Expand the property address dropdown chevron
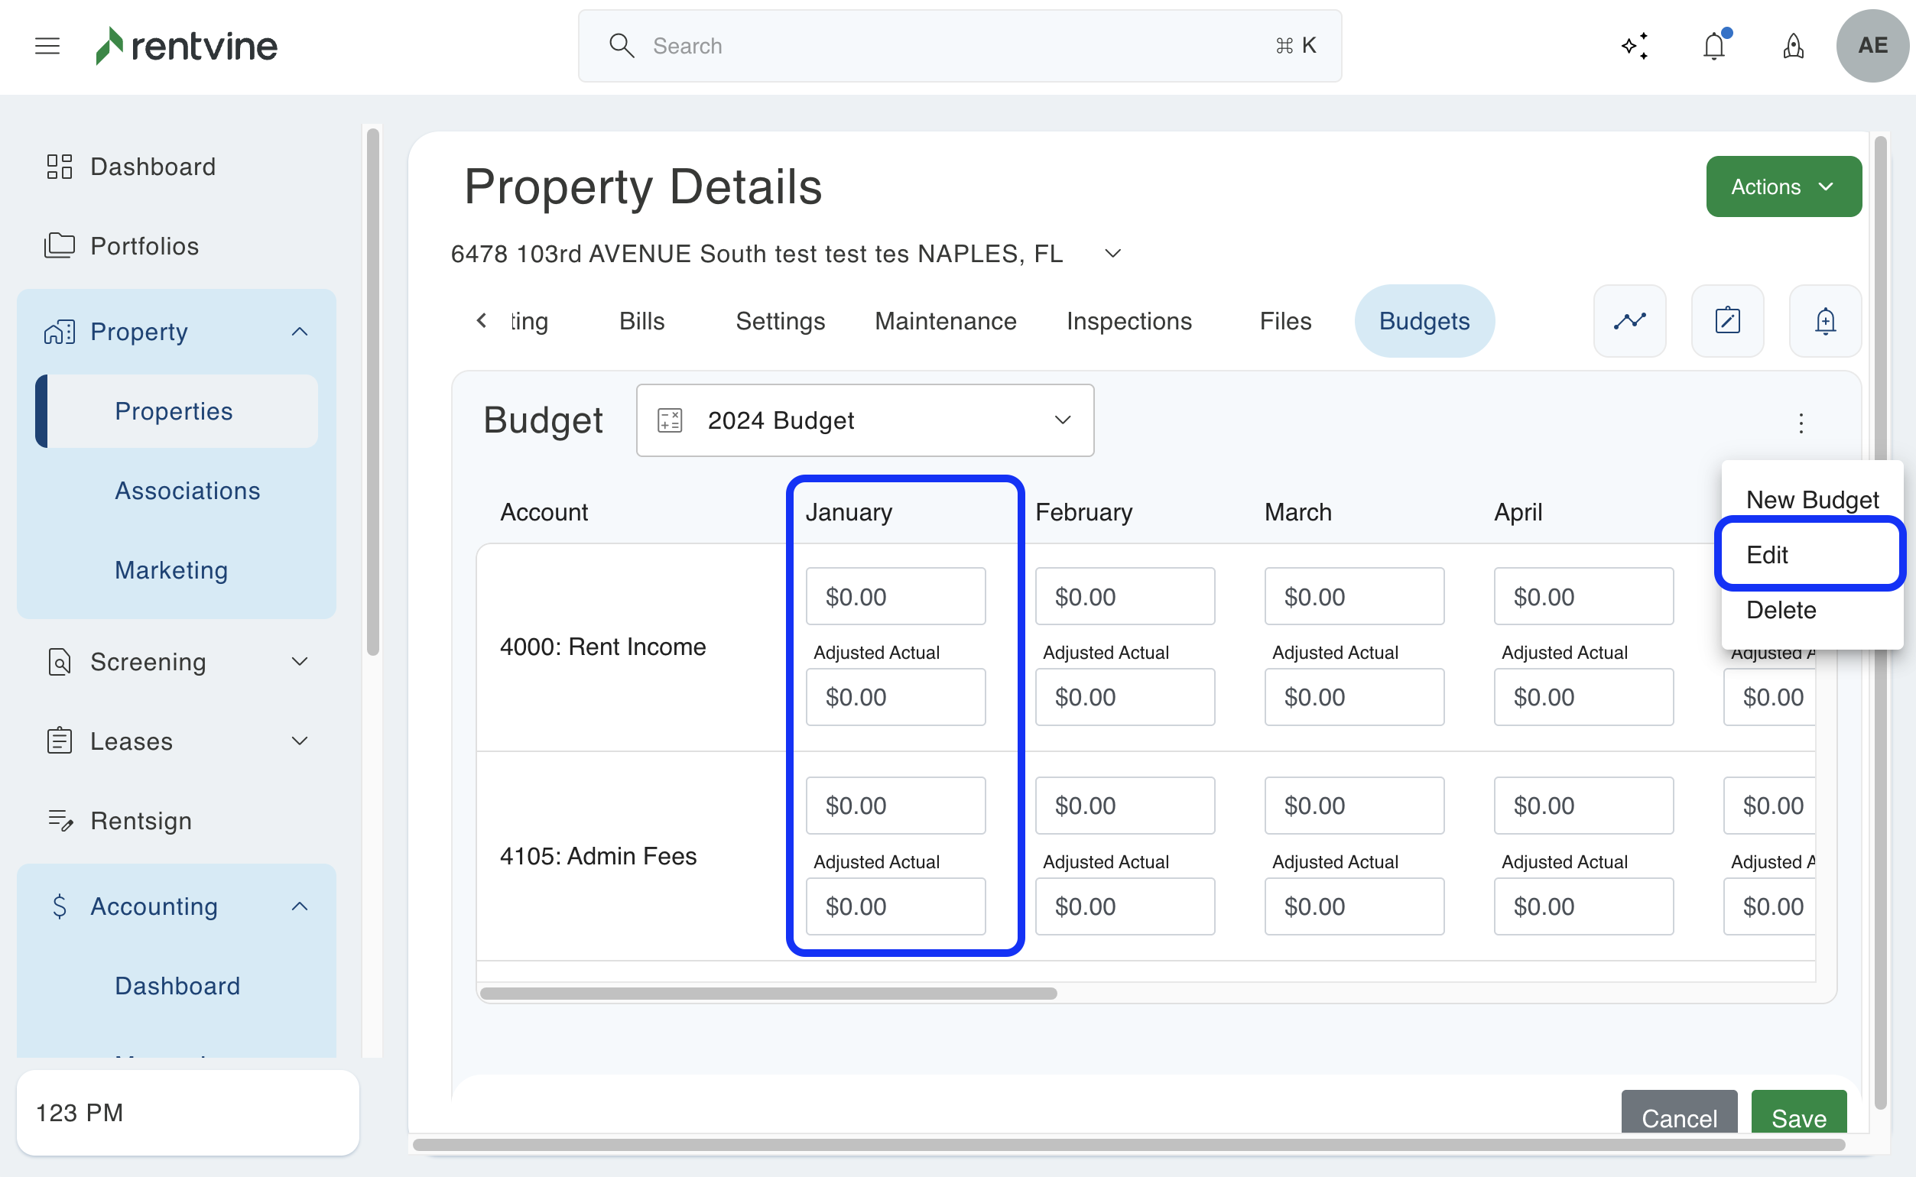This screenshot has height=1177, width=1916. [x=1112, y=254]
